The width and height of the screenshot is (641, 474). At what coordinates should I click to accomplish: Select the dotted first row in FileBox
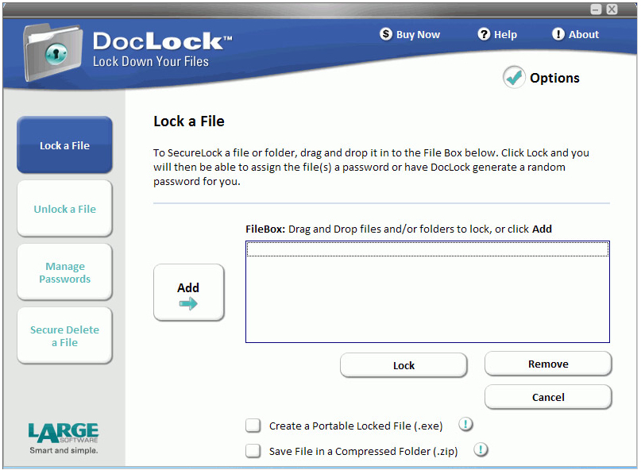pos(427,249)
